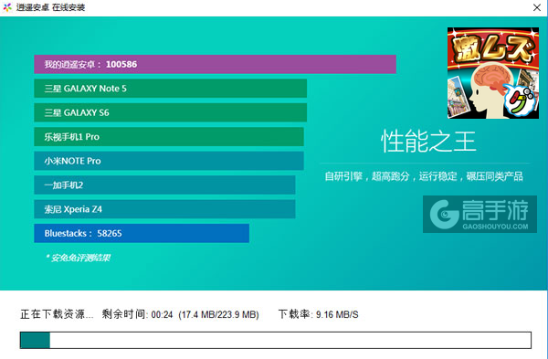Click the 激ムズ game thumbnail image
Image resolution: width=548 pixels, height=359 pixels.
point(493,73)
